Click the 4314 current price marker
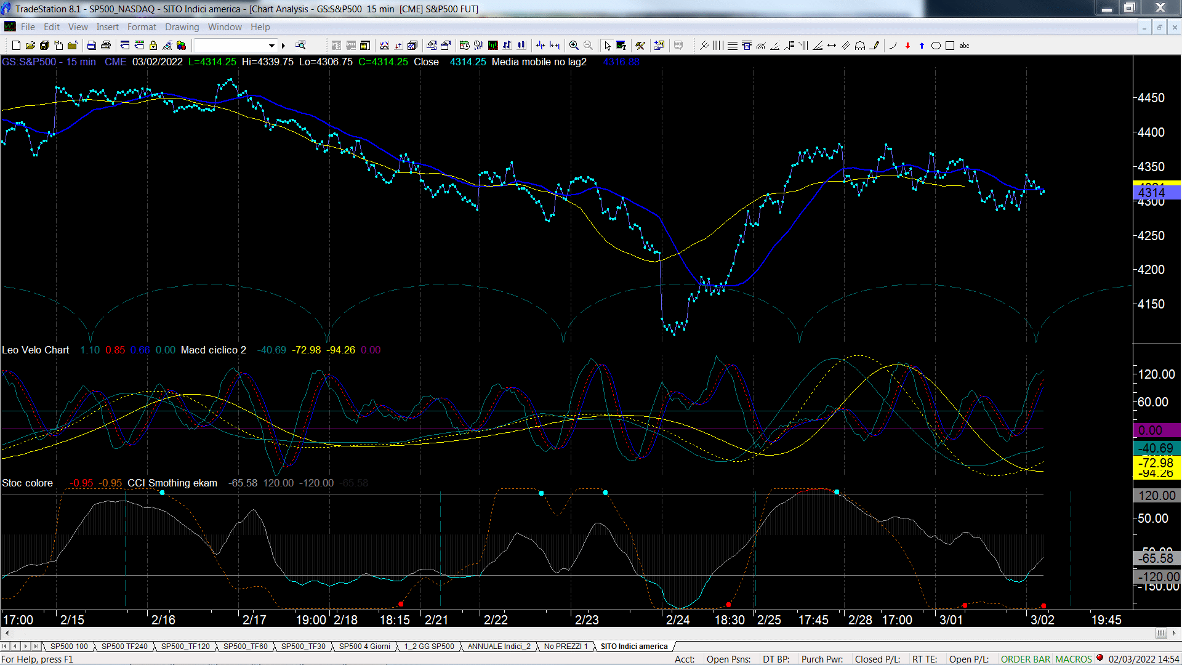This screenshot has height=665, width=1182. pyautogui.click(x=1156, y=193)
